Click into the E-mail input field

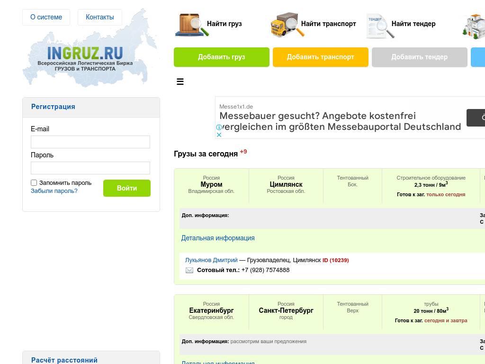tap(90, 142)
